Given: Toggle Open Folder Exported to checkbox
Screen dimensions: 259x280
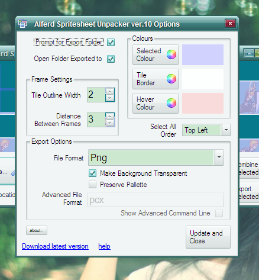Looking at the screenshot, I should click(x=111, y=59).
